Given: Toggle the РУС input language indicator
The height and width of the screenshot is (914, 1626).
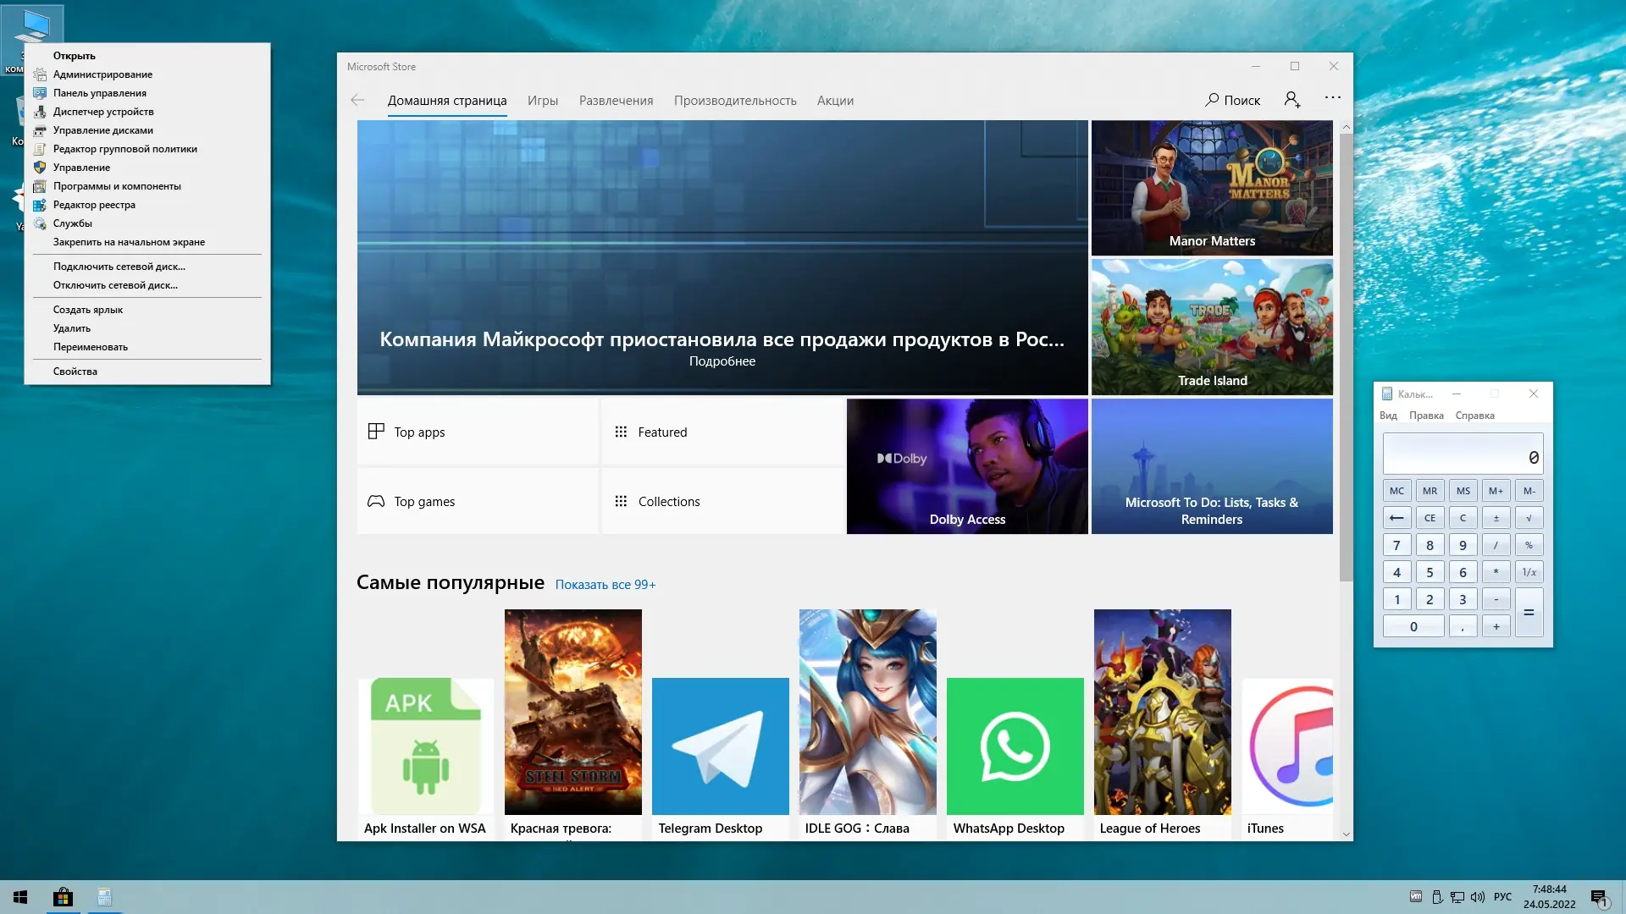Looking at the screenshot, I should [x=1502, y=897].
